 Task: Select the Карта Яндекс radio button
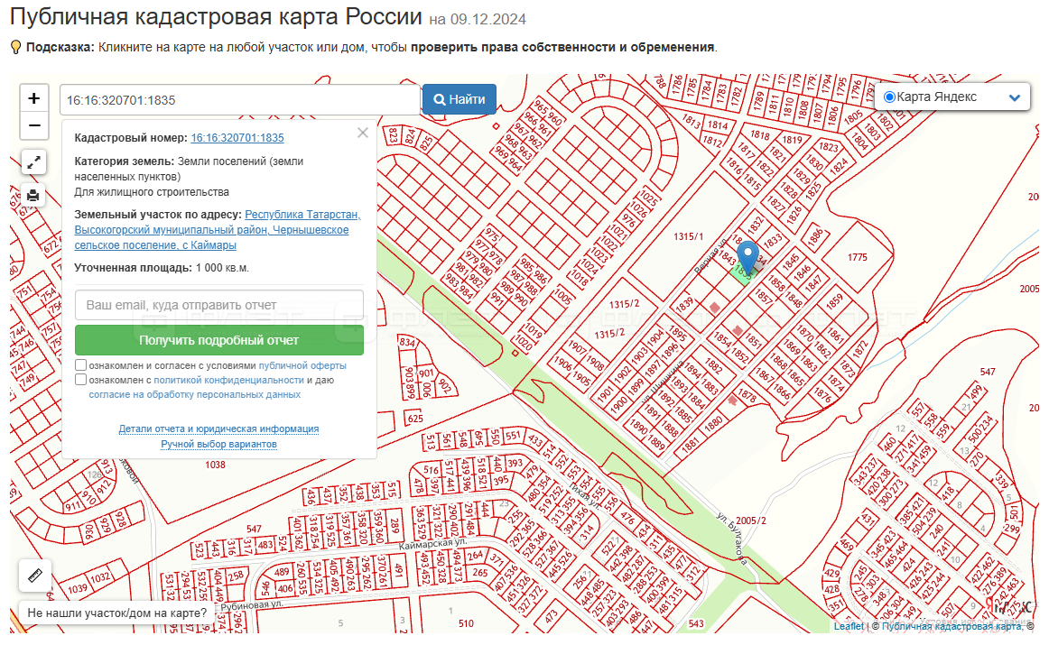(x=889, y=97)
